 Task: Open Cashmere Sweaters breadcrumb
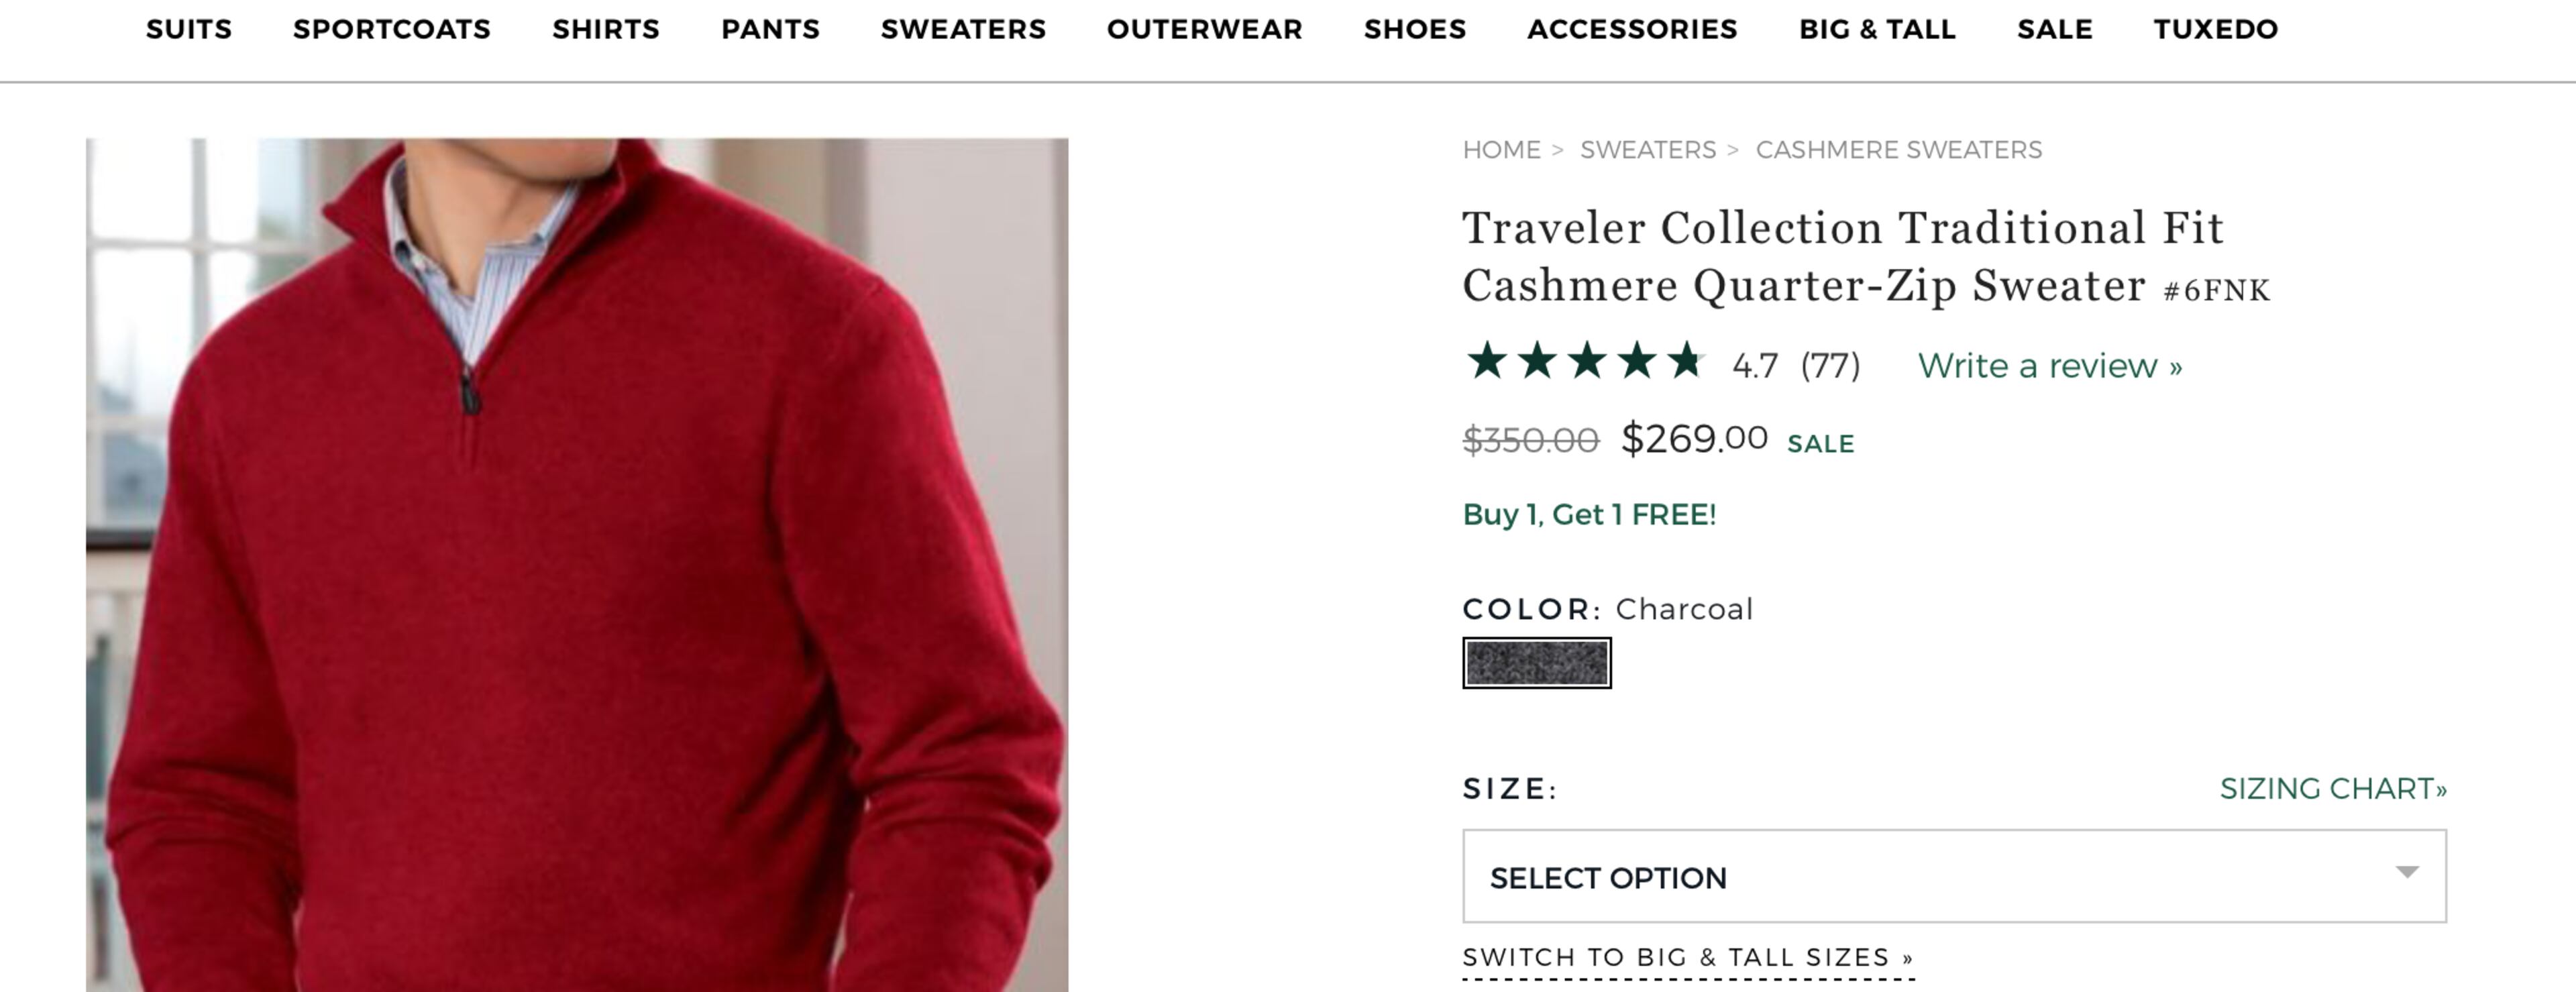click(1898, 150)
